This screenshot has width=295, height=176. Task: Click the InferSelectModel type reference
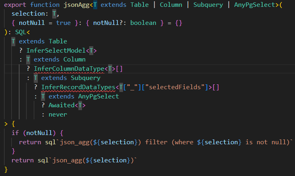point(56,51)
